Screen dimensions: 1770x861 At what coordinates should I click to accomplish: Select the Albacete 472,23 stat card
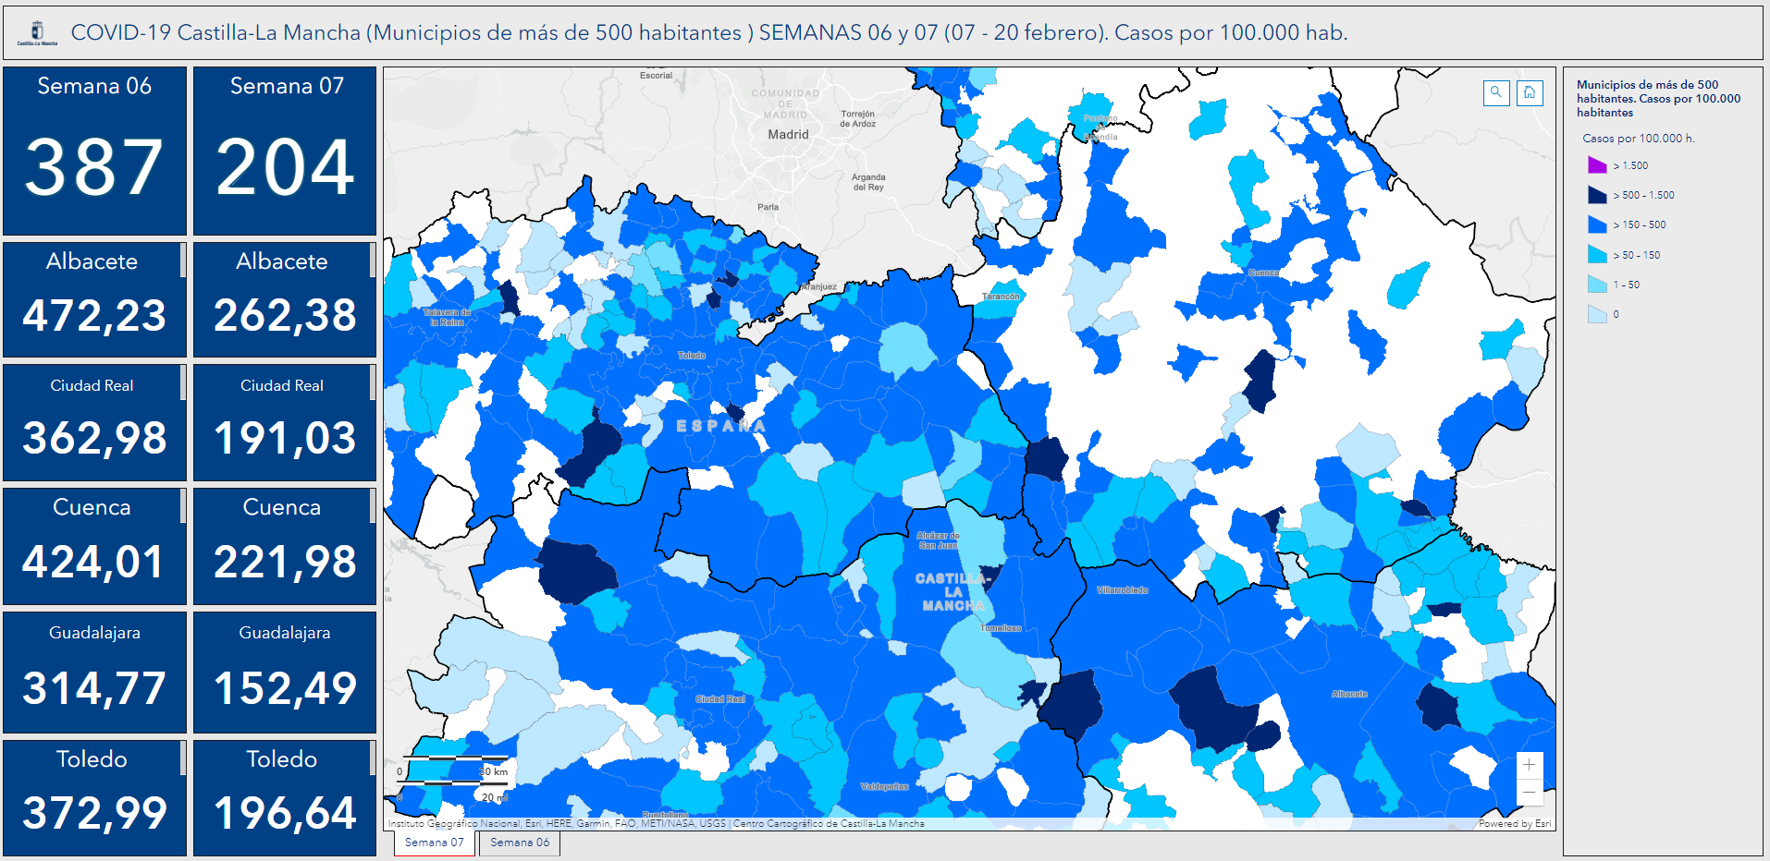(x=94, y=297)
